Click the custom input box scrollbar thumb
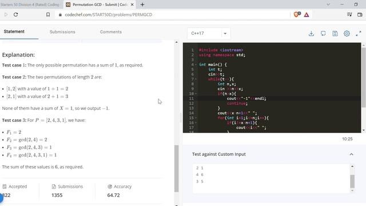The height and width of the screenshot is (206, 366). [352, 181]
